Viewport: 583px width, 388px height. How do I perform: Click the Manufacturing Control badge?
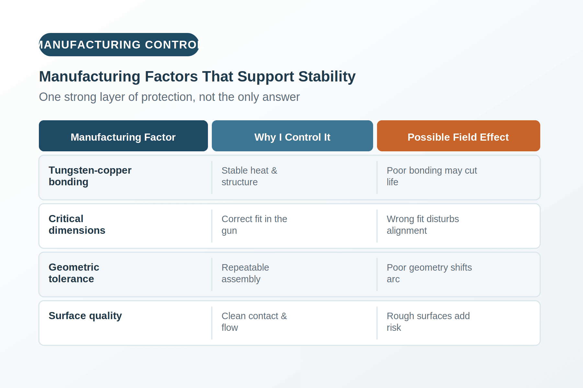pyautogui.click(x=119, y=45)
